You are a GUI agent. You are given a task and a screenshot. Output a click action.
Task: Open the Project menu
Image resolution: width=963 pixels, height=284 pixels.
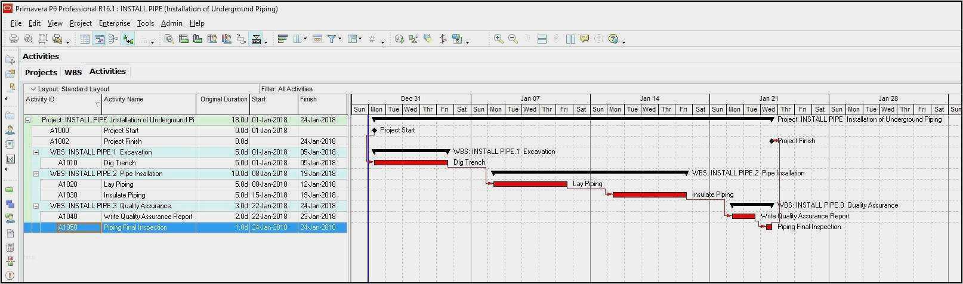pyautogui.click(x=81, y=23)
